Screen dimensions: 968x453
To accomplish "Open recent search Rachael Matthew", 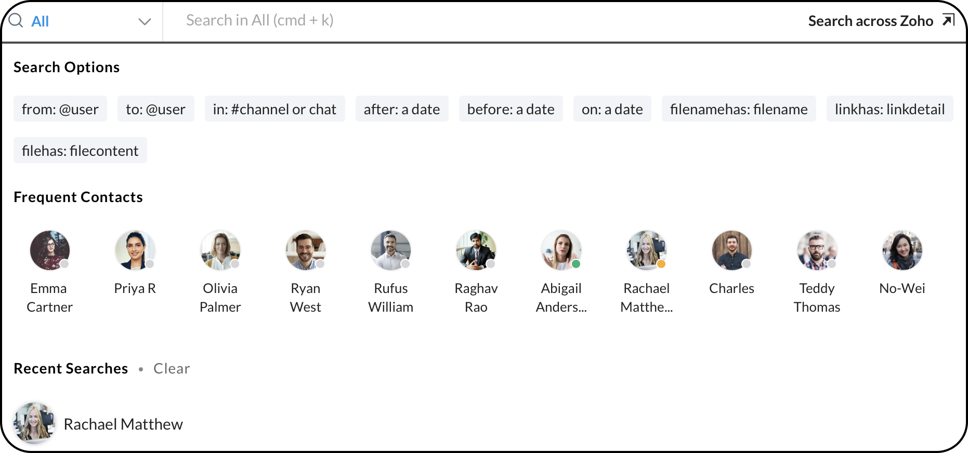I will tap(123, 424).
